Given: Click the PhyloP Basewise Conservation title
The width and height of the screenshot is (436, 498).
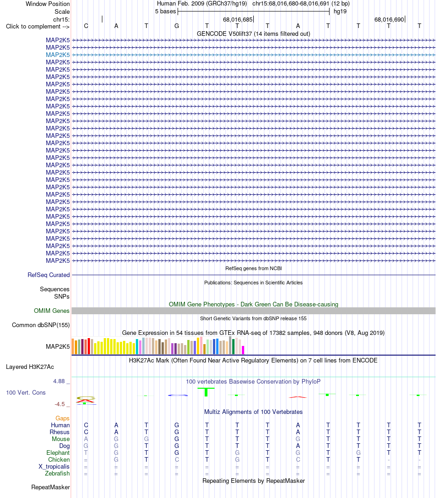Looking at the screenshot, I should pyautogui.click(x=253, y=382).
